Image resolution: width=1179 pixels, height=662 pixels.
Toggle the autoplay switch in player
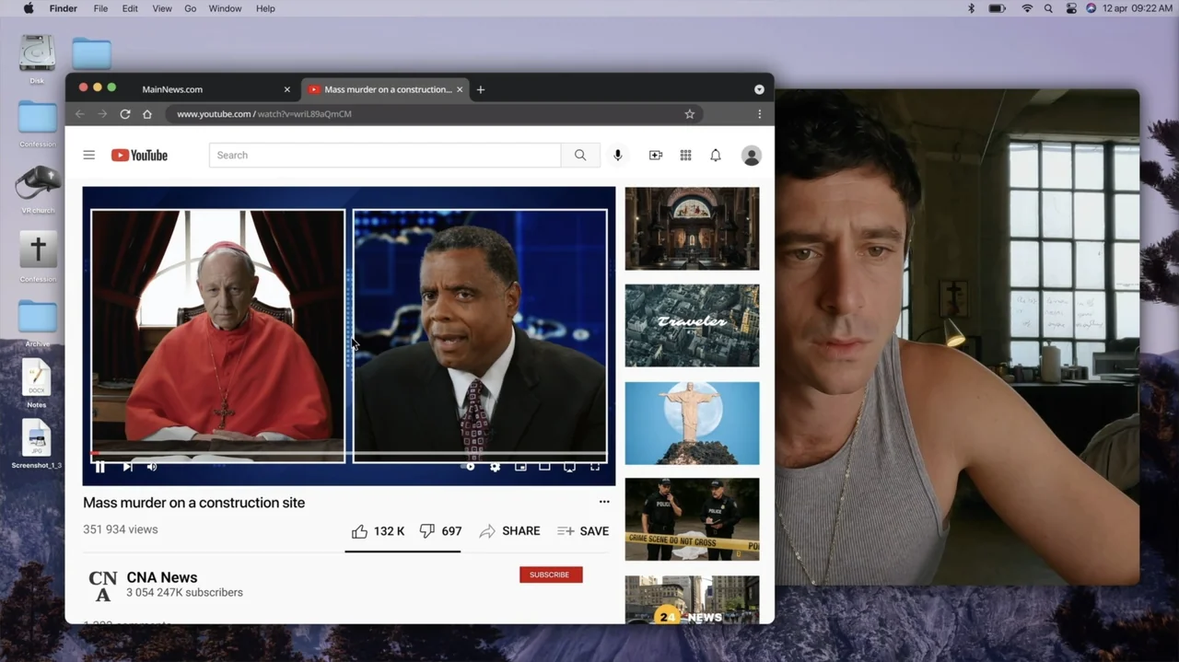[x=469, y=467]
